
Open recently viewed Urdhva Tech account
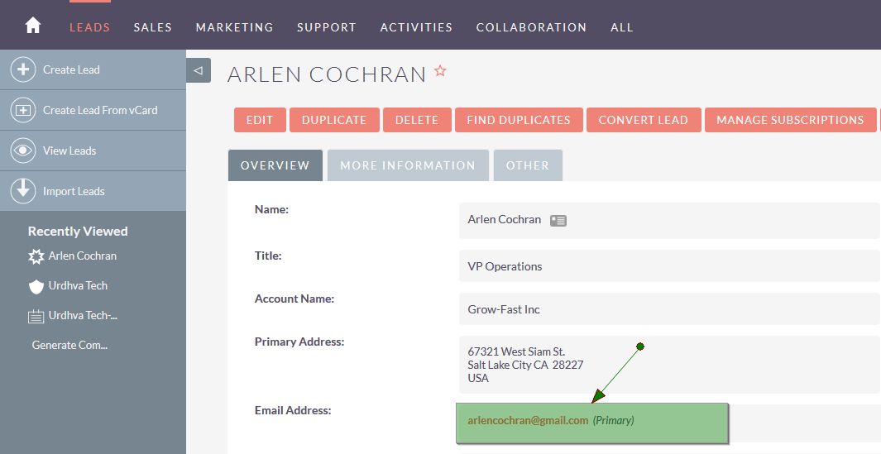point(78,285)
